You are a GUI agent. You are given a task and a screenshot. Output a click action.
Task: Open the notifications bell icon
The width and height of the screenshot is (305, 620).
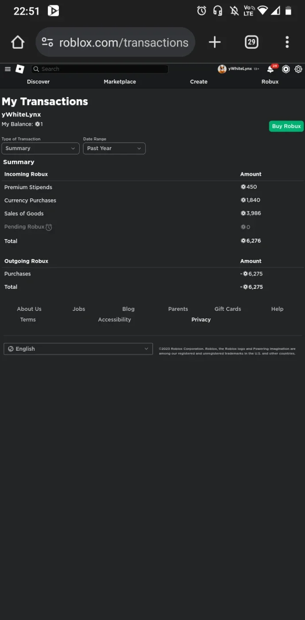click(271, 69)
